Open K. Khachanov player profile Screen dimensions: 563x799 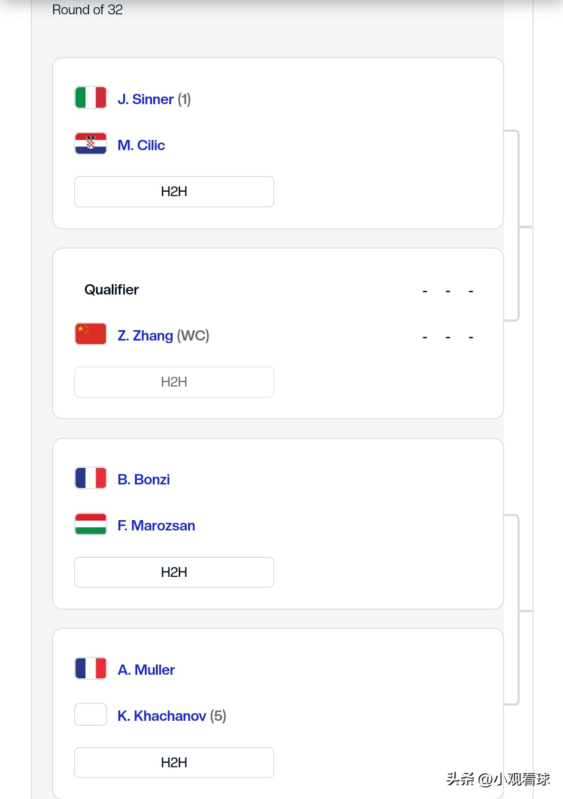click(x=162, y=716)
